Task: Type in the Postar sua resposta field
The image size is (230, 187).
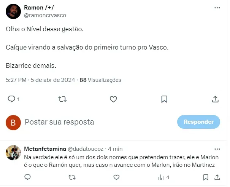Action: click(x=95, y=122)
